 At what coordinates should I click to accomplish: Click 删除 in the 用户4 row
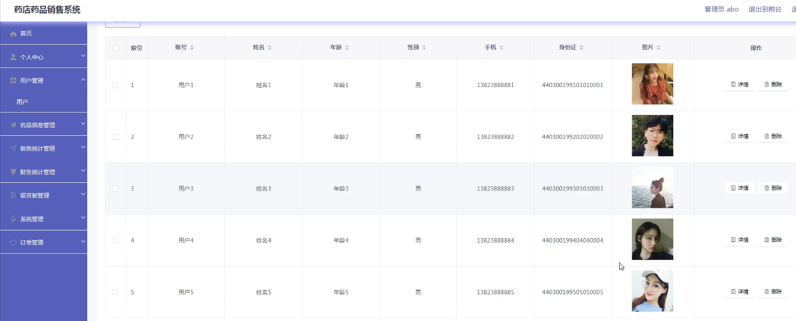tap(773, 240)
